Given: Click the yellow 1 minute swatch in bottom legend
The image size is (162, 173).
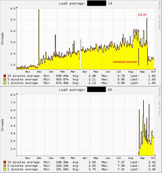Looking at the screenshot, I should point(5,169).
